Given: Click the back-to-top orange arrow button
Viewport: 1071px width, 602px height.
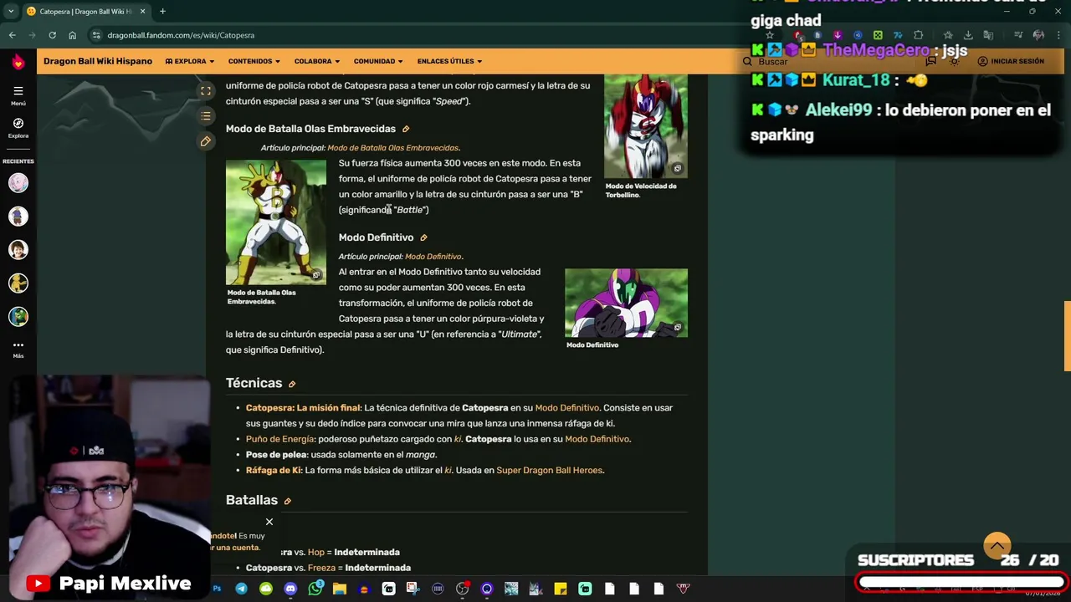Looking at the screenshot, I should [997, 546].
